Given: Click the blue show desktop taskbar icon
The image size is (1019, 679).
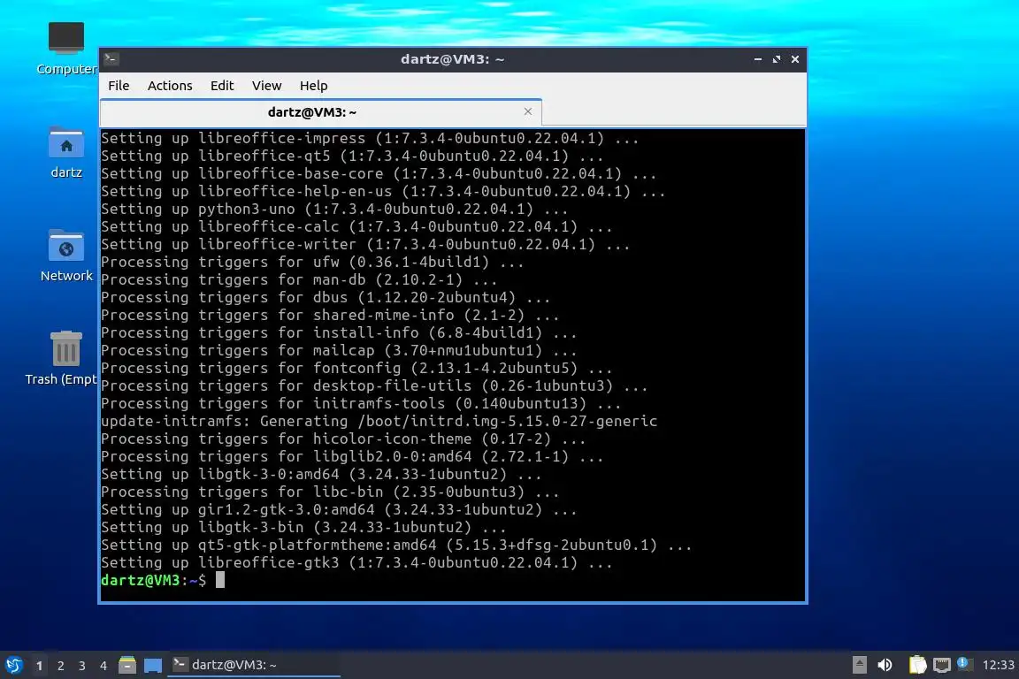Looking at the screenshot, I should (x=153, y=666).
